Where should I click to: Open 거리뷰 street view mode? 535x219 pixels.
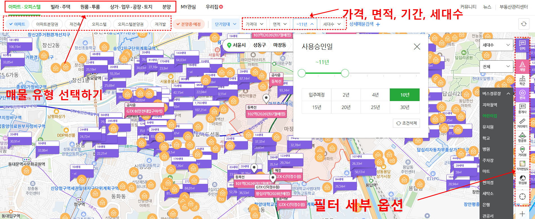tap(522, 152)
